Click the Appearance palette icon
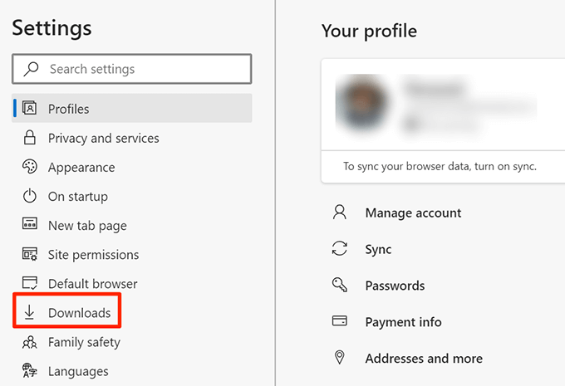Screen dimensions: 565x386 pyautogui.click(x=30, y=167)
